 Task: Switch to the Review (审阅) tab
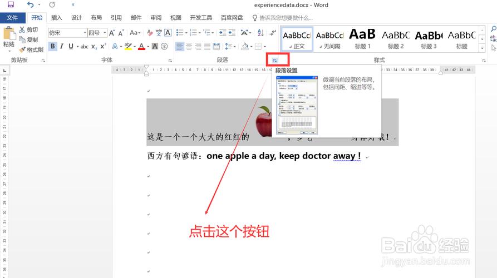pos(156,18)
